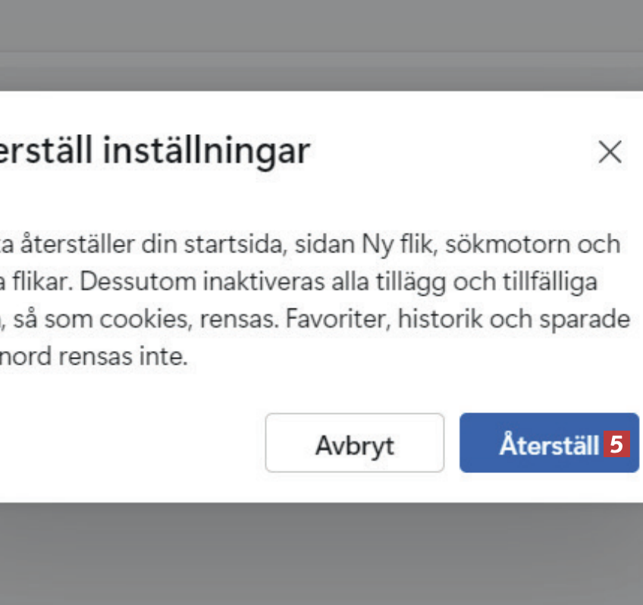The image size is (643, 605).
Task: Click the dimmed backdrop above the dialog
Action: [x=321, y=45]
